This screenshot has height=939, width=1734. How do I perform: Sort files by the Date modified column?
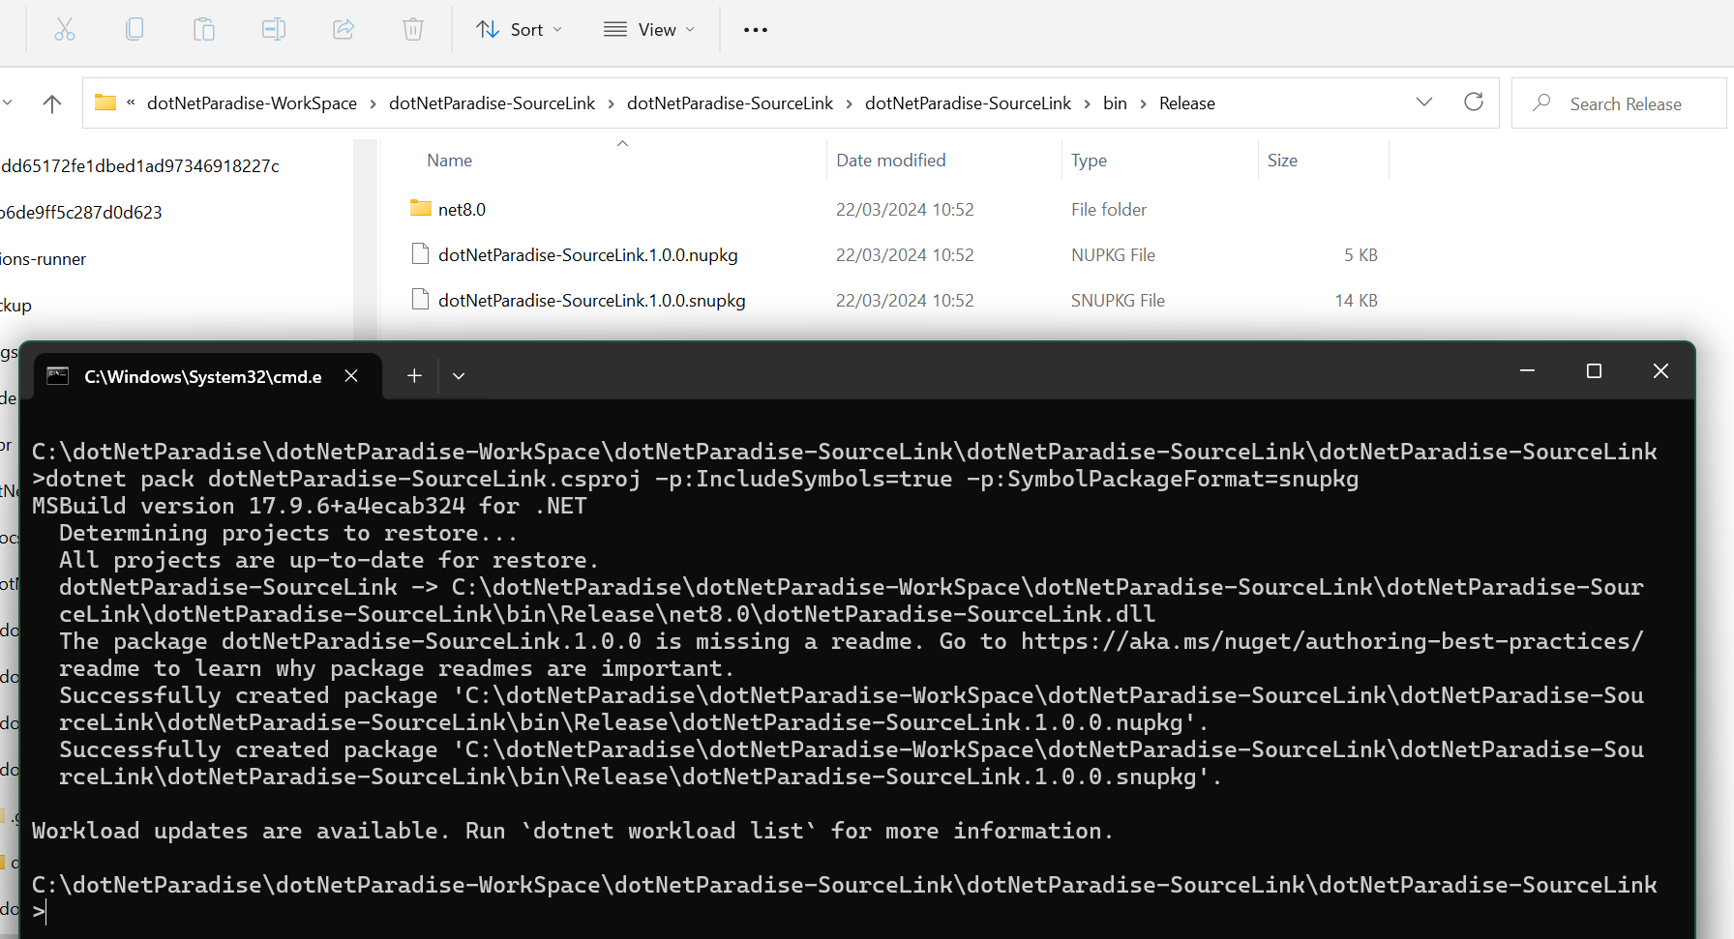(x=891, y=161)
